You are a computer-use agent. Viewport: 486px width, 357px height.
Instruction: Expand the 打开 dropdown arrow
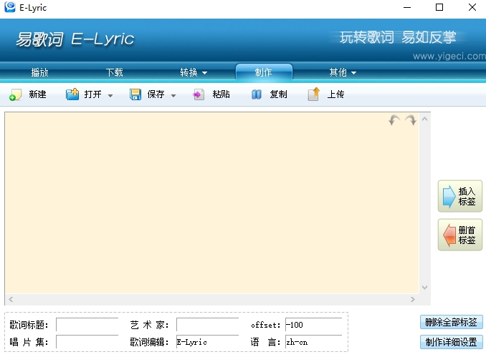point(110,96)
